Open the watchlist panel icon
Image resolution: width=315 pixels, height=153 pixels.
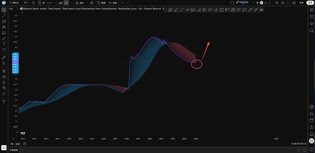click(312, 9)
